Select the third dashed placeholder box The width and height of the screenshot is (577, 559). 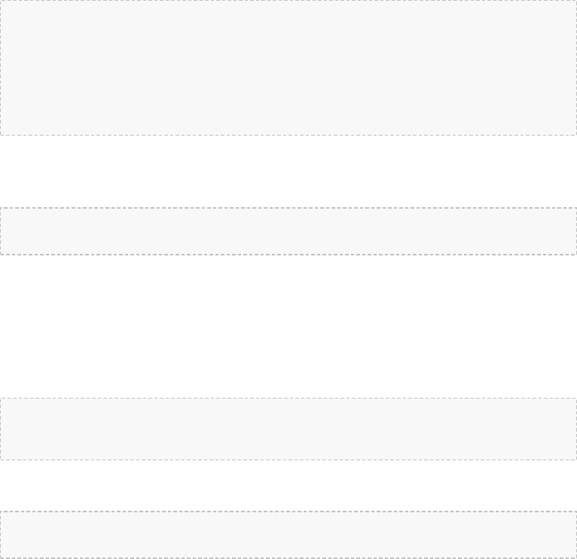coord(288,429)
